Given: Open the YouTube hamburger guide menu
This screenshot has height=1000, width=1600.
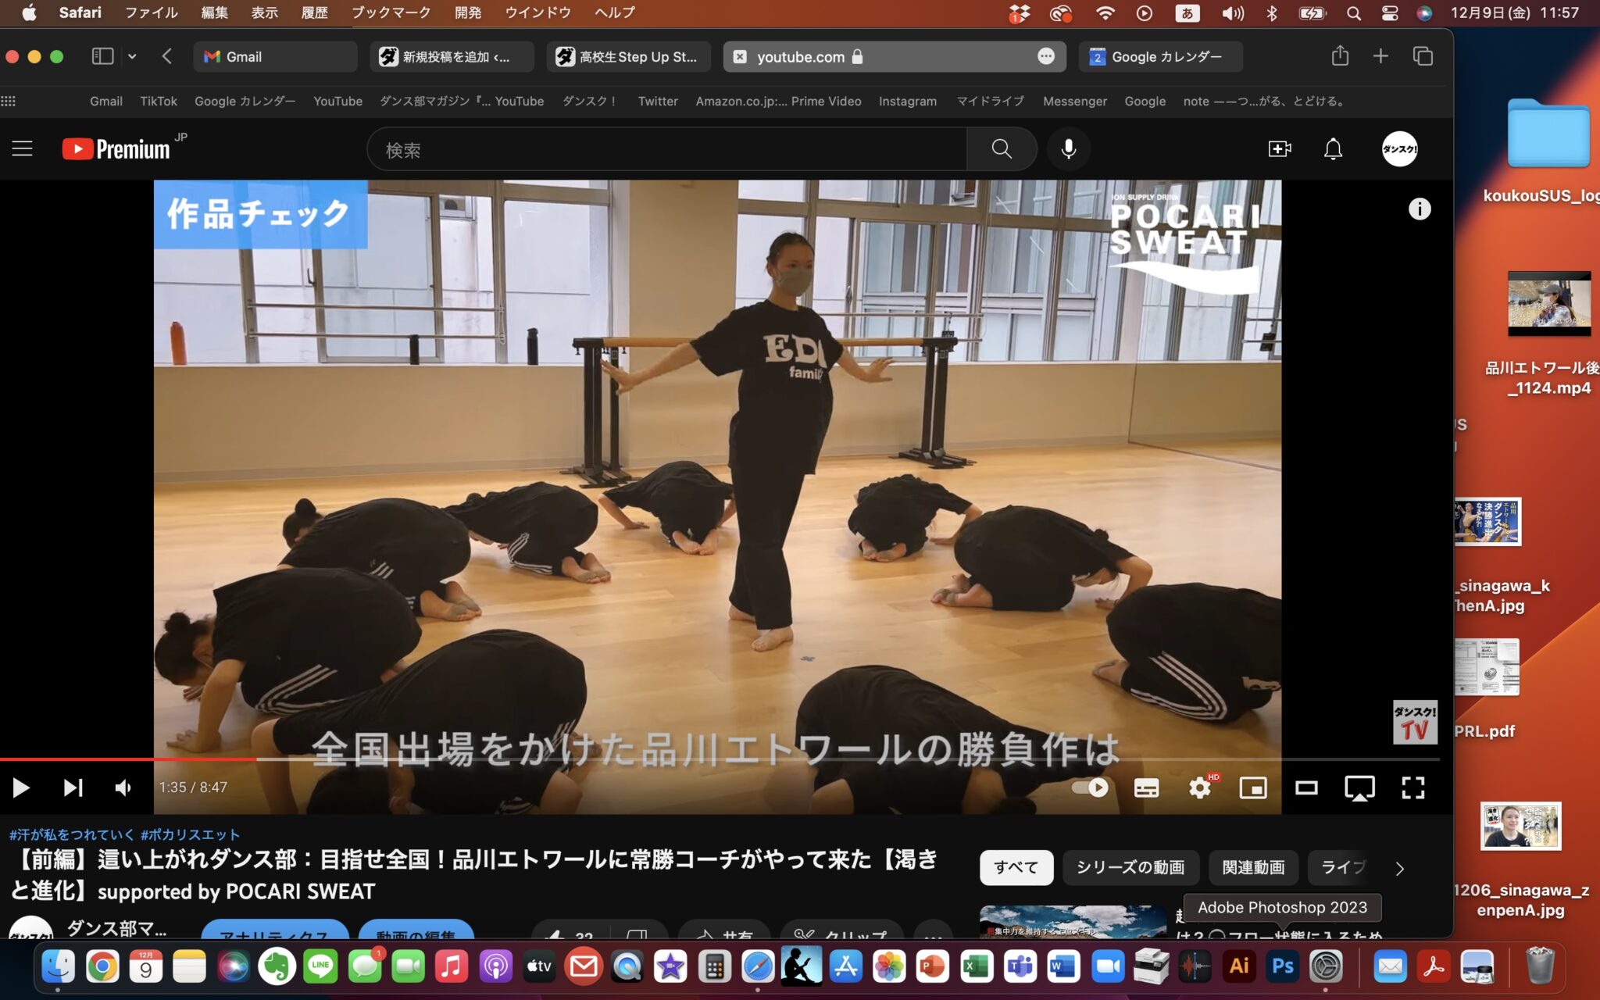Looking at the screenshot, I should [22, 149].
